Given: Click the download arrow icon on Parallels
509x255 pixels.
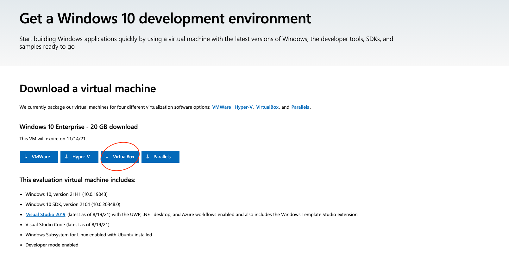Looking at the screenshot, I should pyautogui.click(x=148, y=157).
